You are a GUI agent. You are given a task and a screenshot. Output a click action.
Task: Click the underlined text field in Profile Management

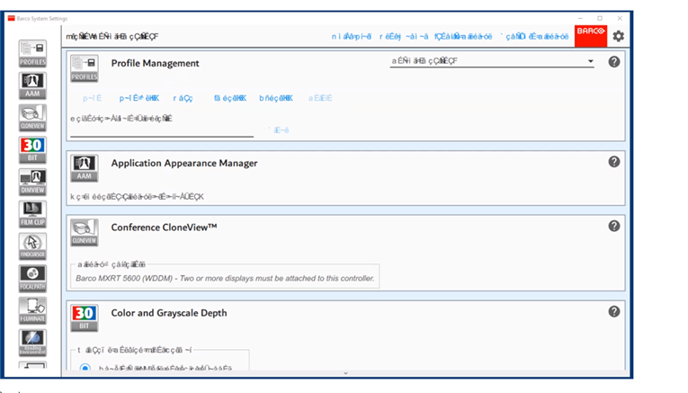162,130
